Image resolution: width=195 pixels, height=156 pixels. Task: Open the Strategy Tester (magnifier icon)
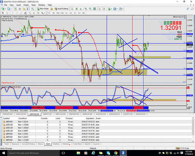32,9
